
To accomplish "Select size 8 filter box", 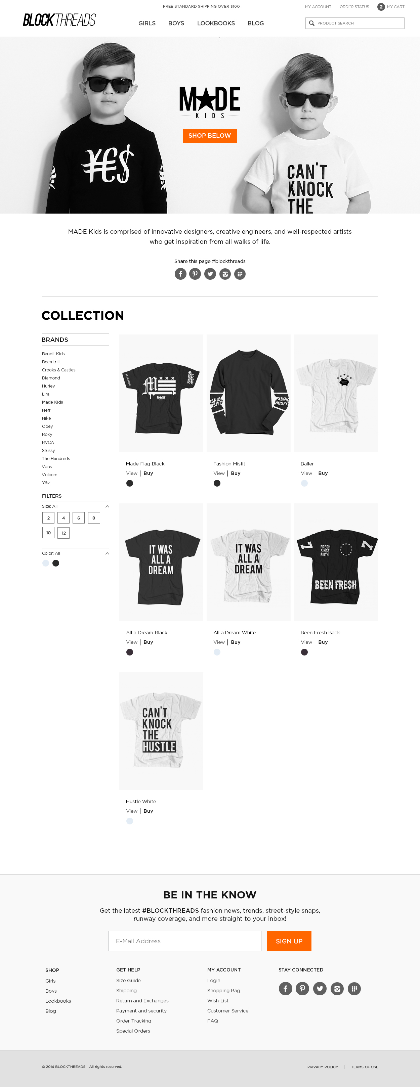I will pos(94,518).
